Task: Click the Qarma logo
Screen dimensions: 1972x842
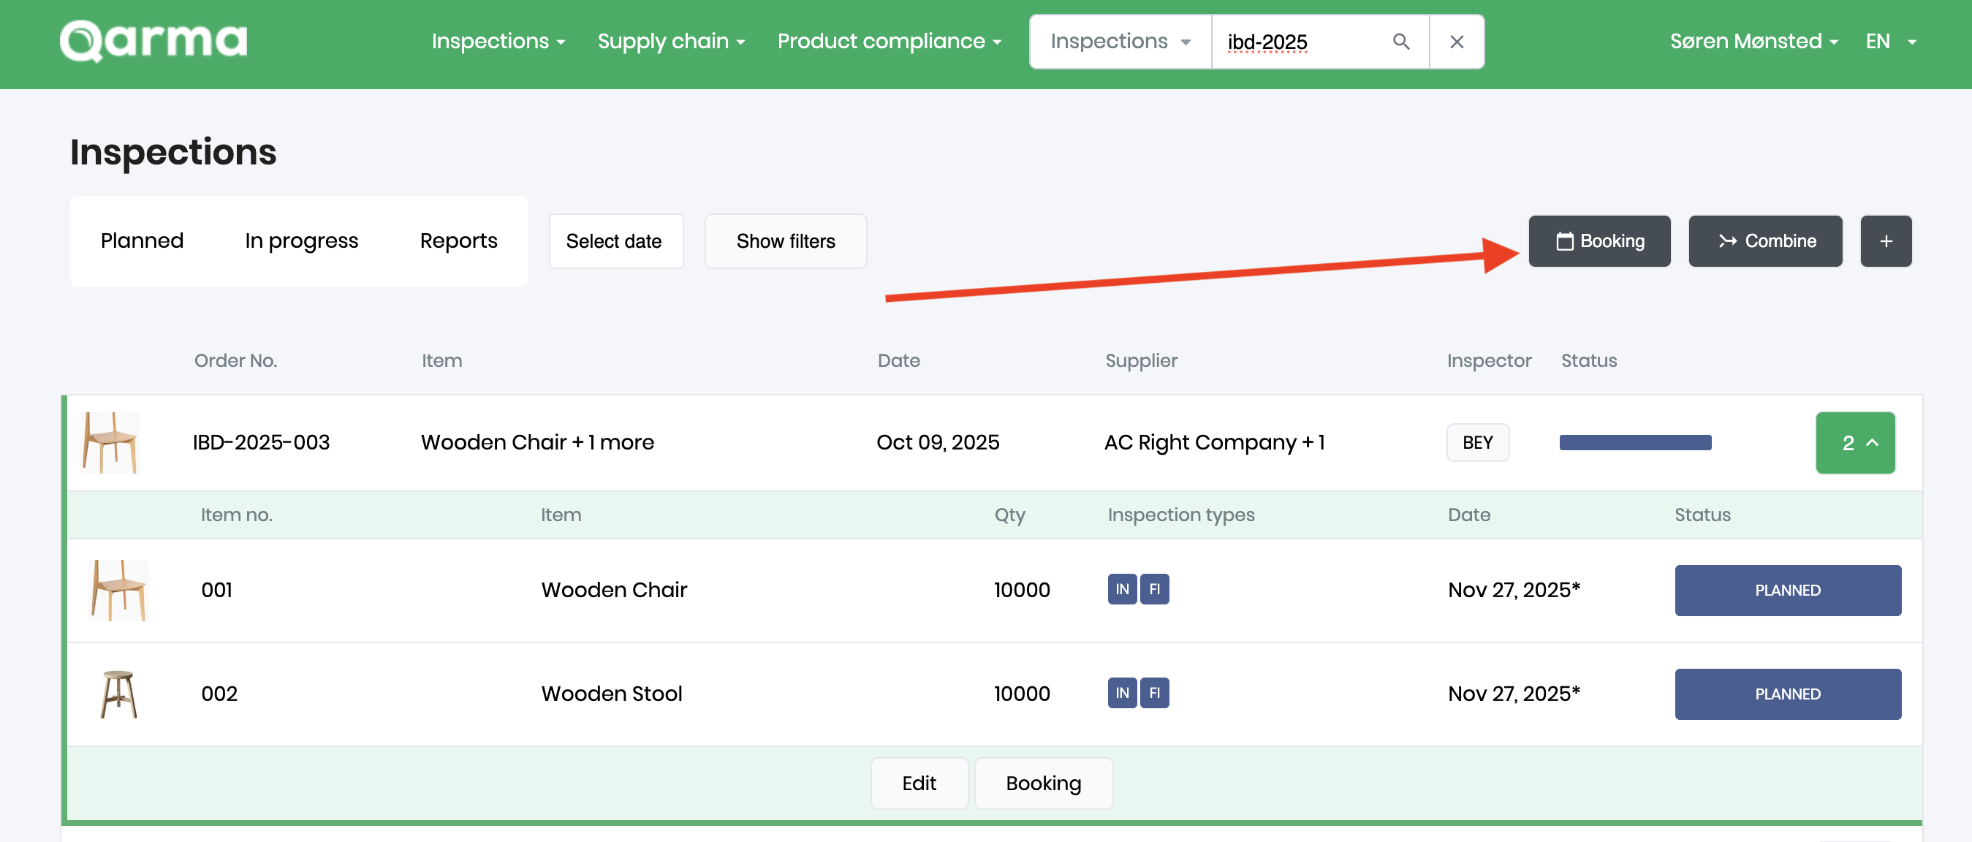Action: (x=153, y=41)
